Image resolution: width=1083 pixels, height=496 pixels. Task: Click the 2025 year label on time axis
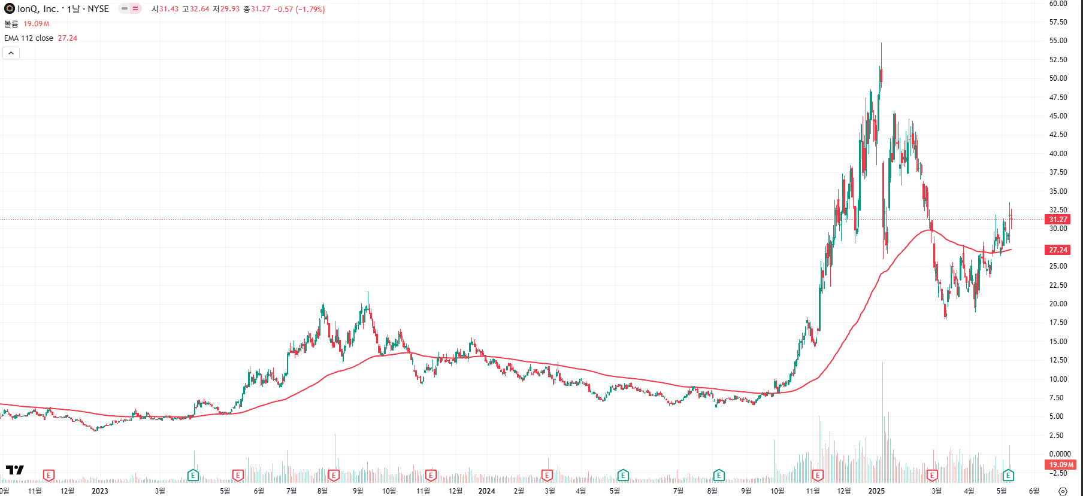pos(876,491)
